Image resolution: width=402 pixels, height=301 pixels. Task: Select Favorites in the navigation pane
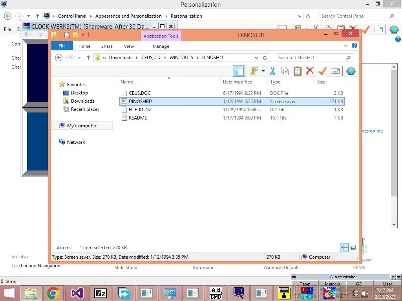[76, 85]
